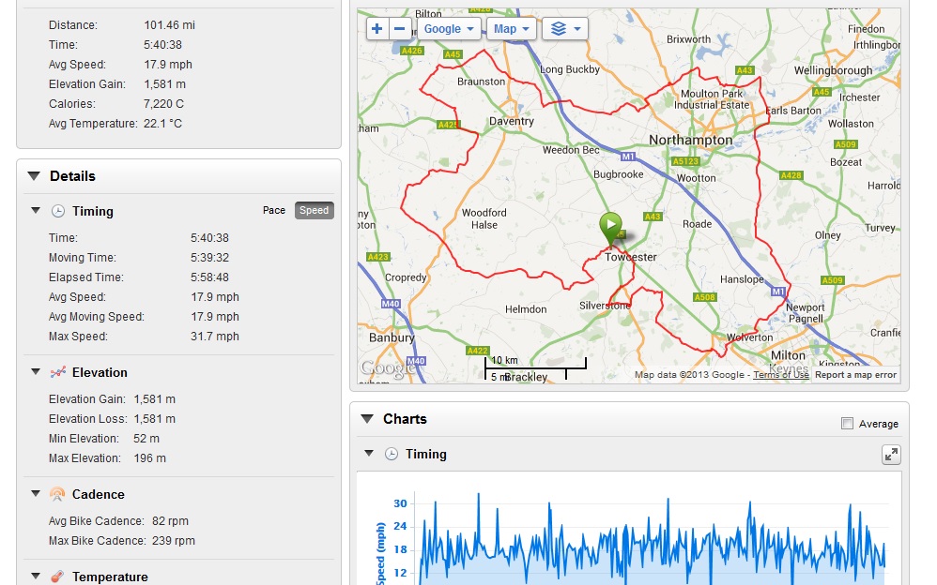Click Report a map error link
Screen dimensions: 937x585
click(855, 375)
